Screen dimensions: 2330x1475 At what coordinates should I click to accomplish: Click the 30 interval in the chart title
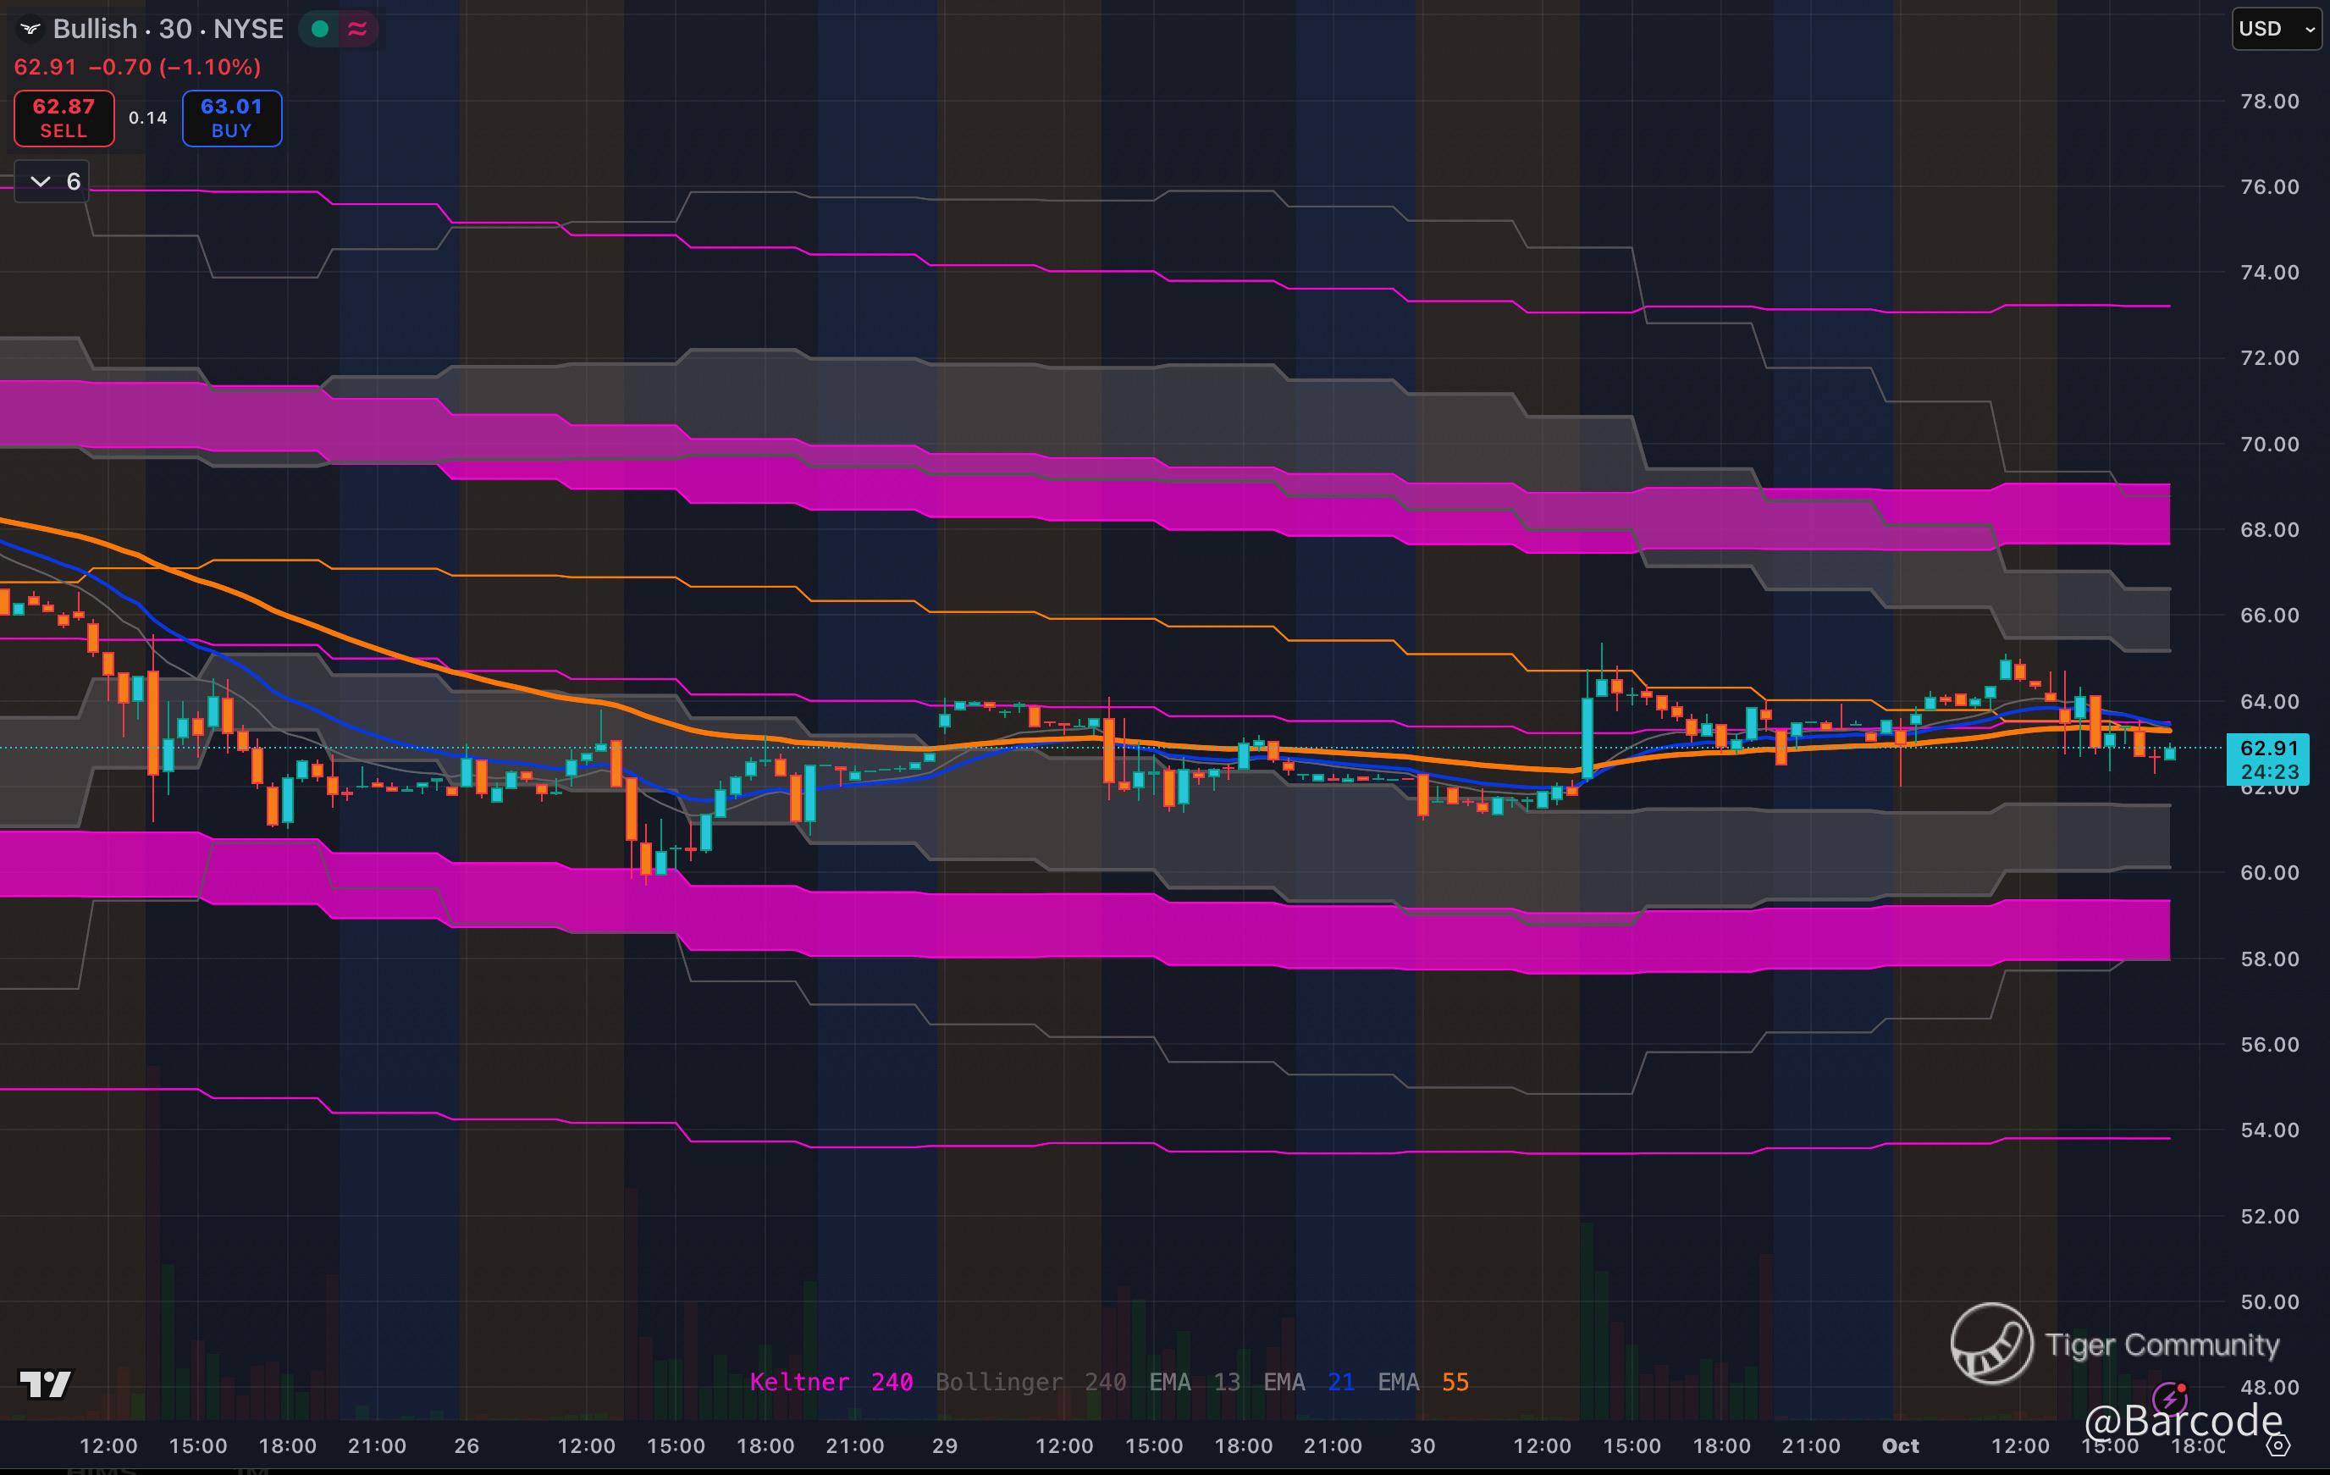(x=174, y=29)
